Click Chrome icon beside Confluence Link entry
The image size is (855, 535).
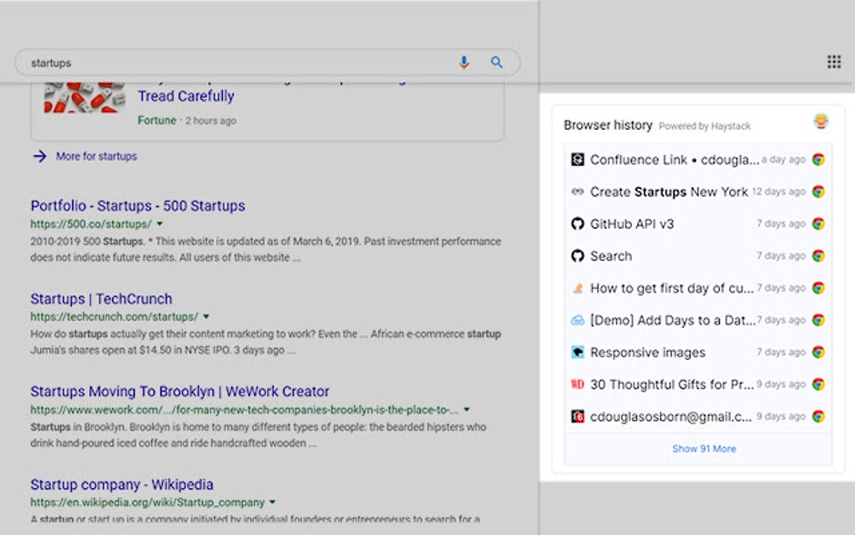[818, 159]
